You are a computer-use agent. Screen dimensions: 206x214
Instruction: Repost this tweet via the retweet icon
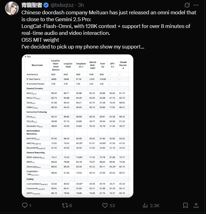click(65, 205)
